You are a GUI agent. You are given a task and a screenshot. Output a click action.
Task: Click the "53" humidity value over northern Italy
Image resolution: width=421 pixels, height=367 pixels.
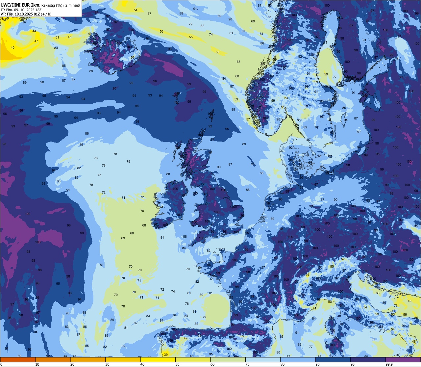coord(330,302)
